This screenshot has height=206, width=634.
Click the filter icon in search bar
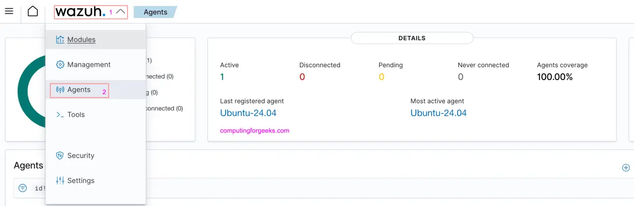[23, 188]
